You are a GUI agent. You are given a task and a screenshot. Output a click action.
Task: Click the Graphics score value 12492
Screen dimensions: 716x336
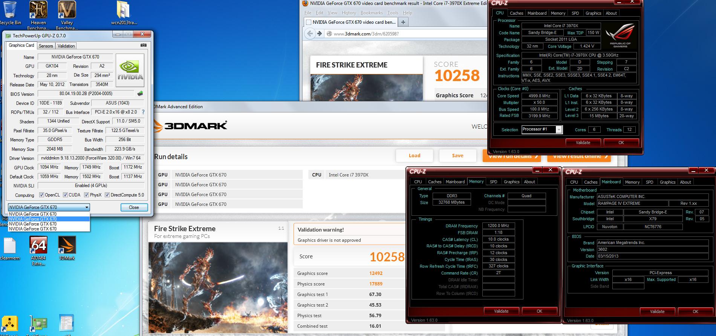click(376, 273)
